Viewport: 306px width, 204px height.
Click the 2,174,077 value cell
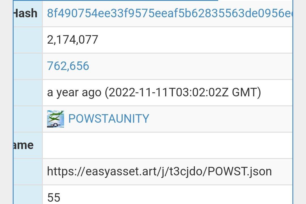click(167, 40)
